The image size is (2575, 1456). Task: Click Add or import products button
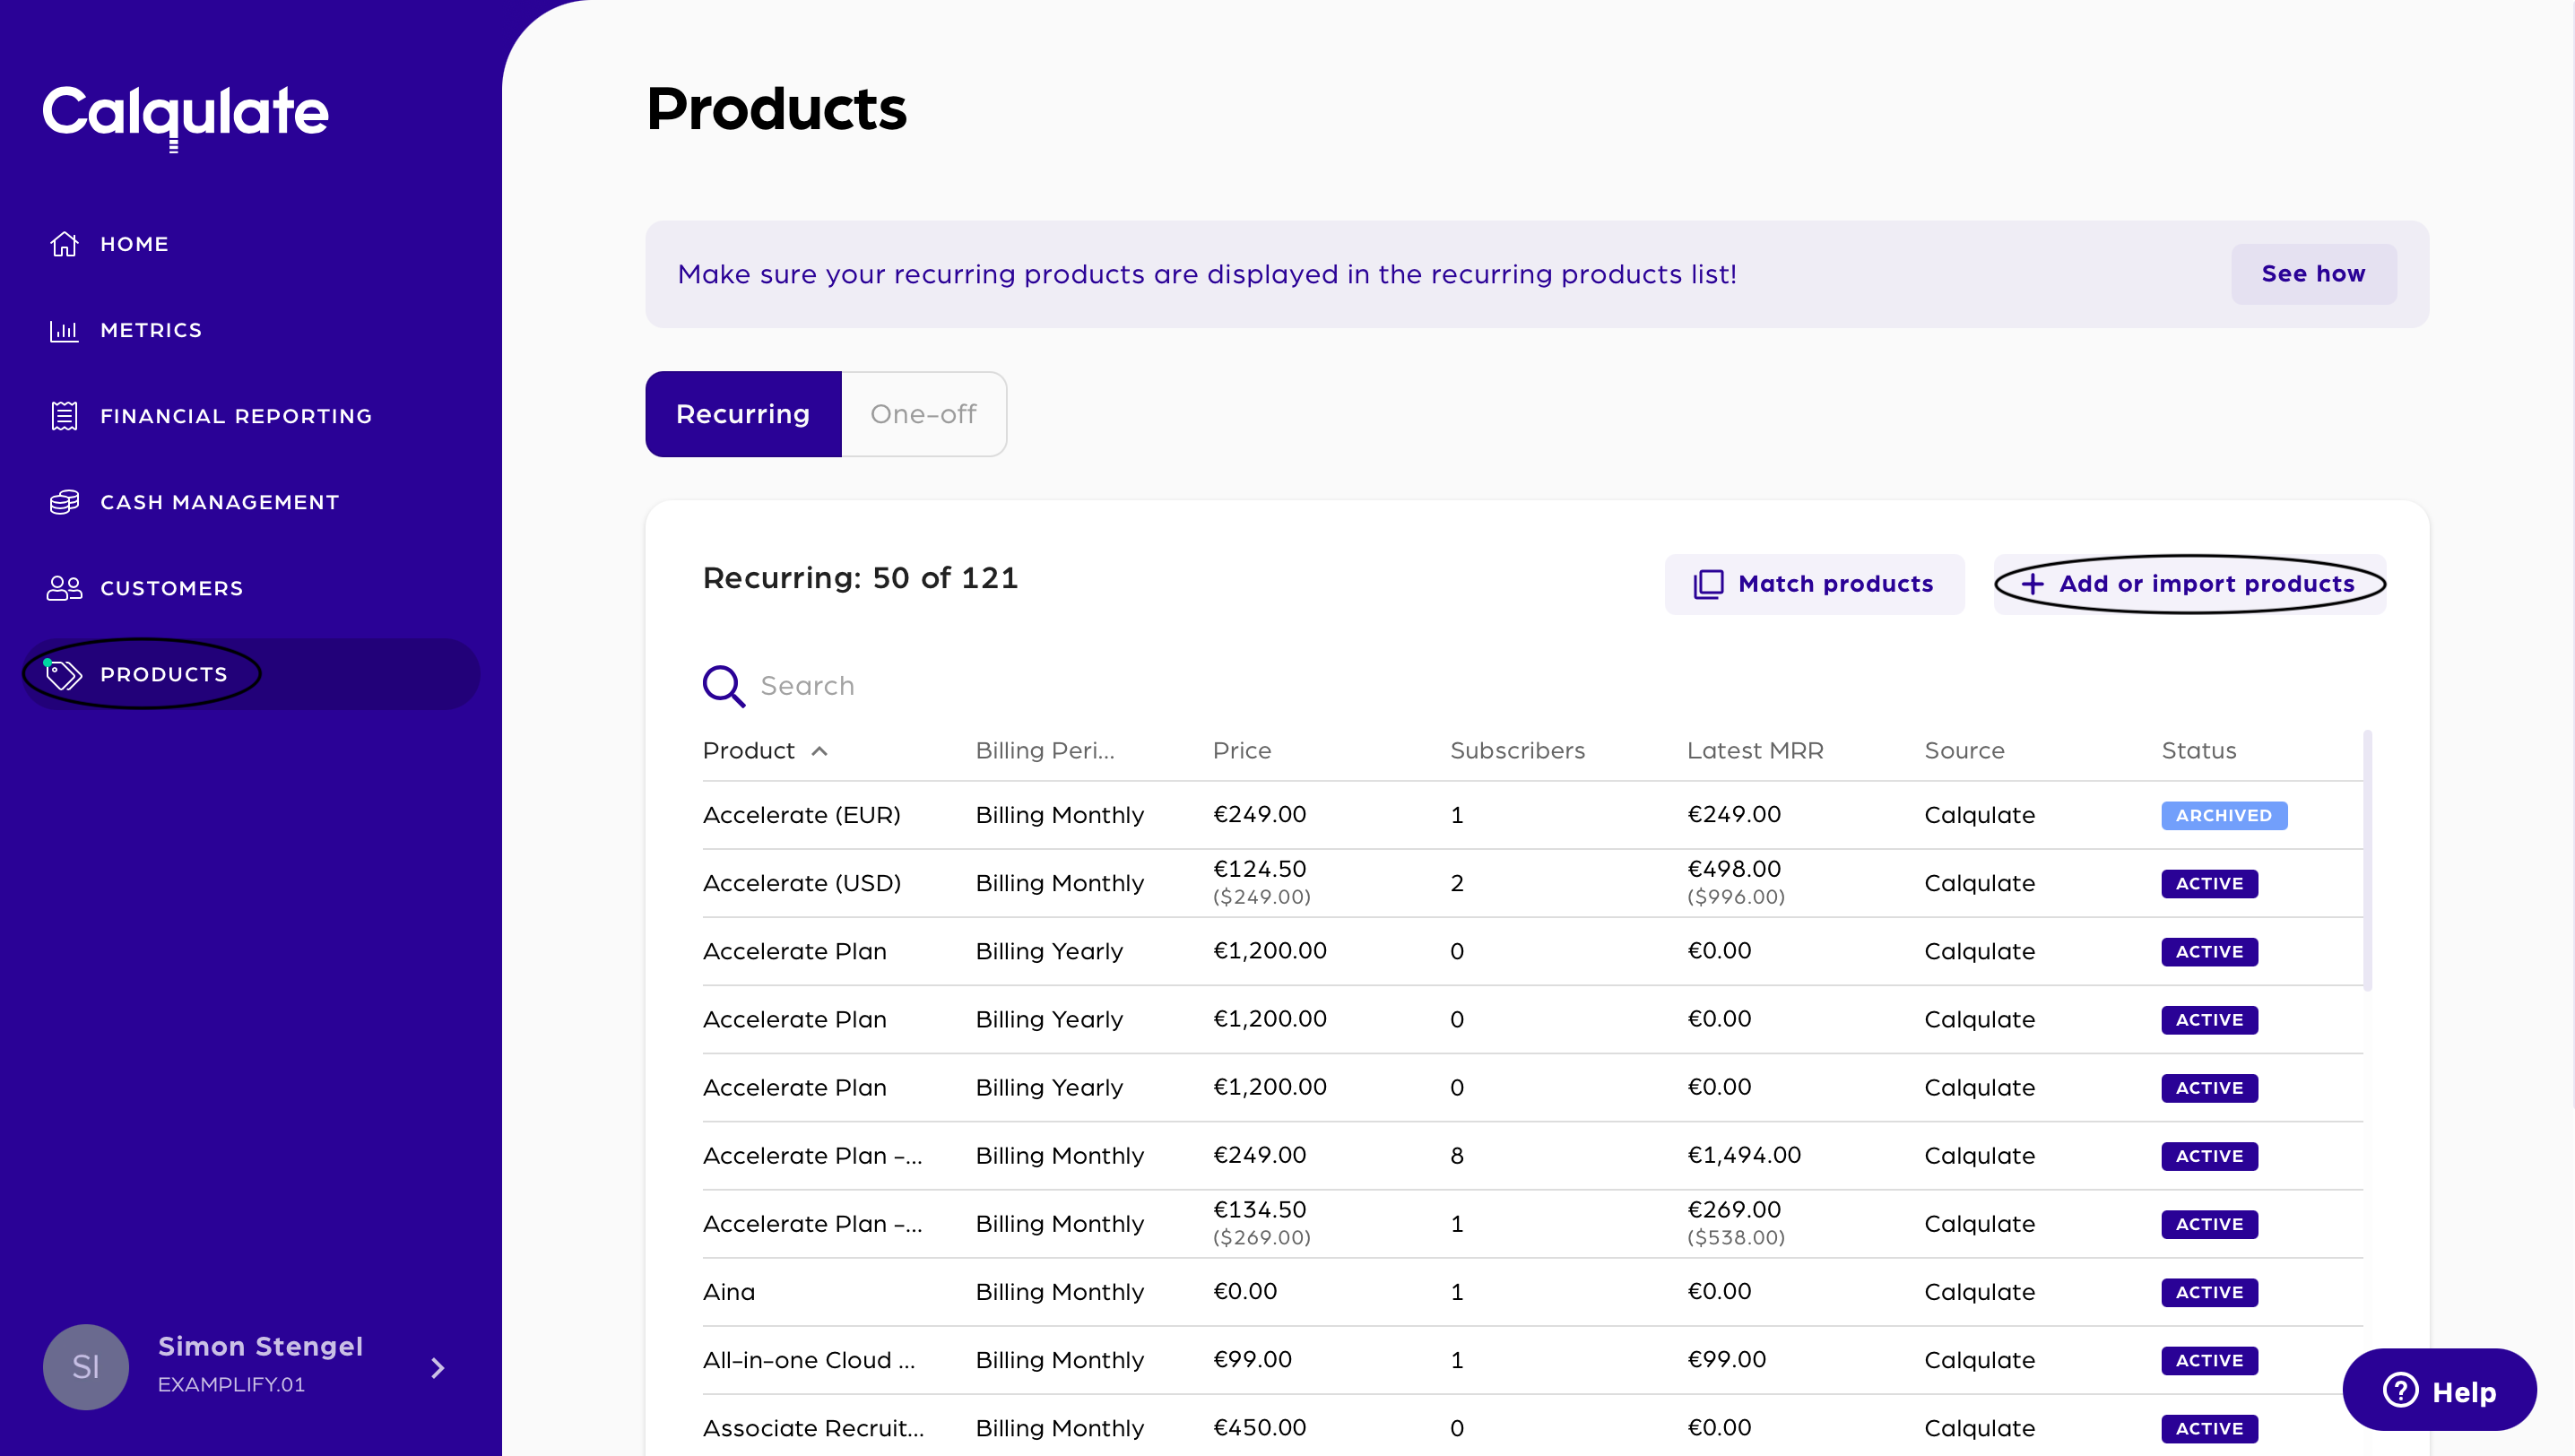coord(2189,584)
